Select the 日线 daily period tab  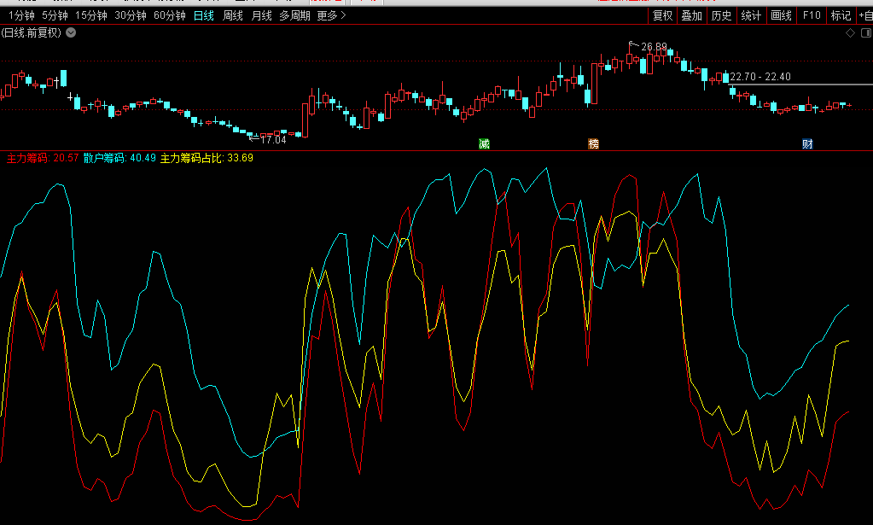[204, 15]
